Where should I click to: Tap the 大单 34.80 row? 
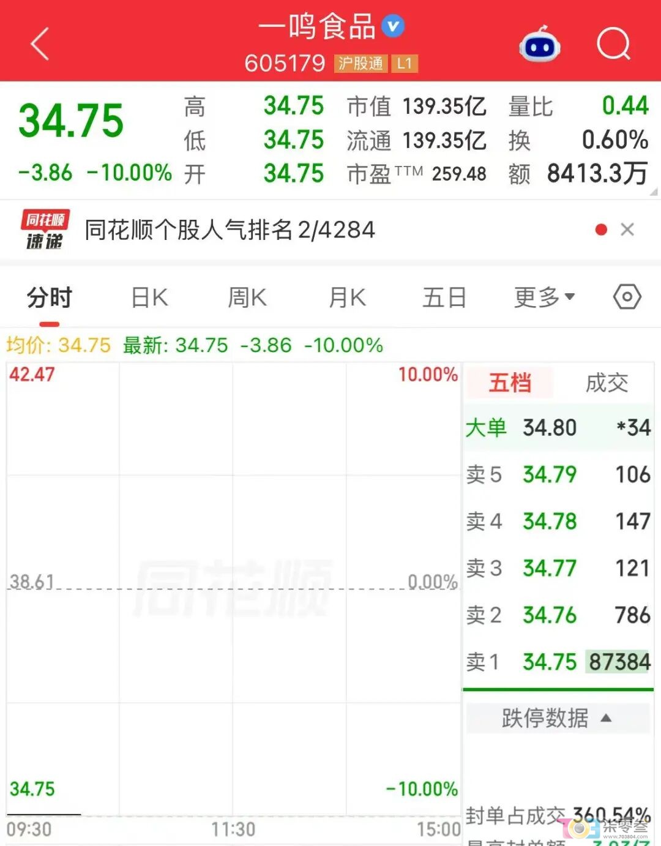click(558, 427)
